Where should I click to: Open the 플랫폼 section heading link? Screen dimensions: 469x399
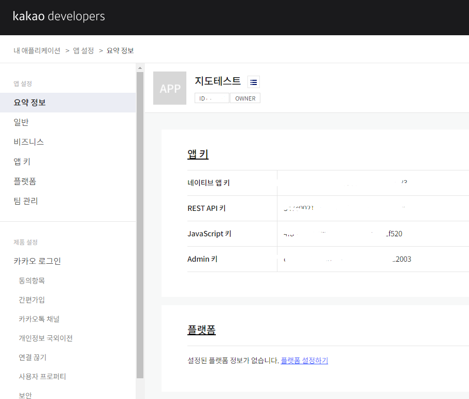click(201, 330)
